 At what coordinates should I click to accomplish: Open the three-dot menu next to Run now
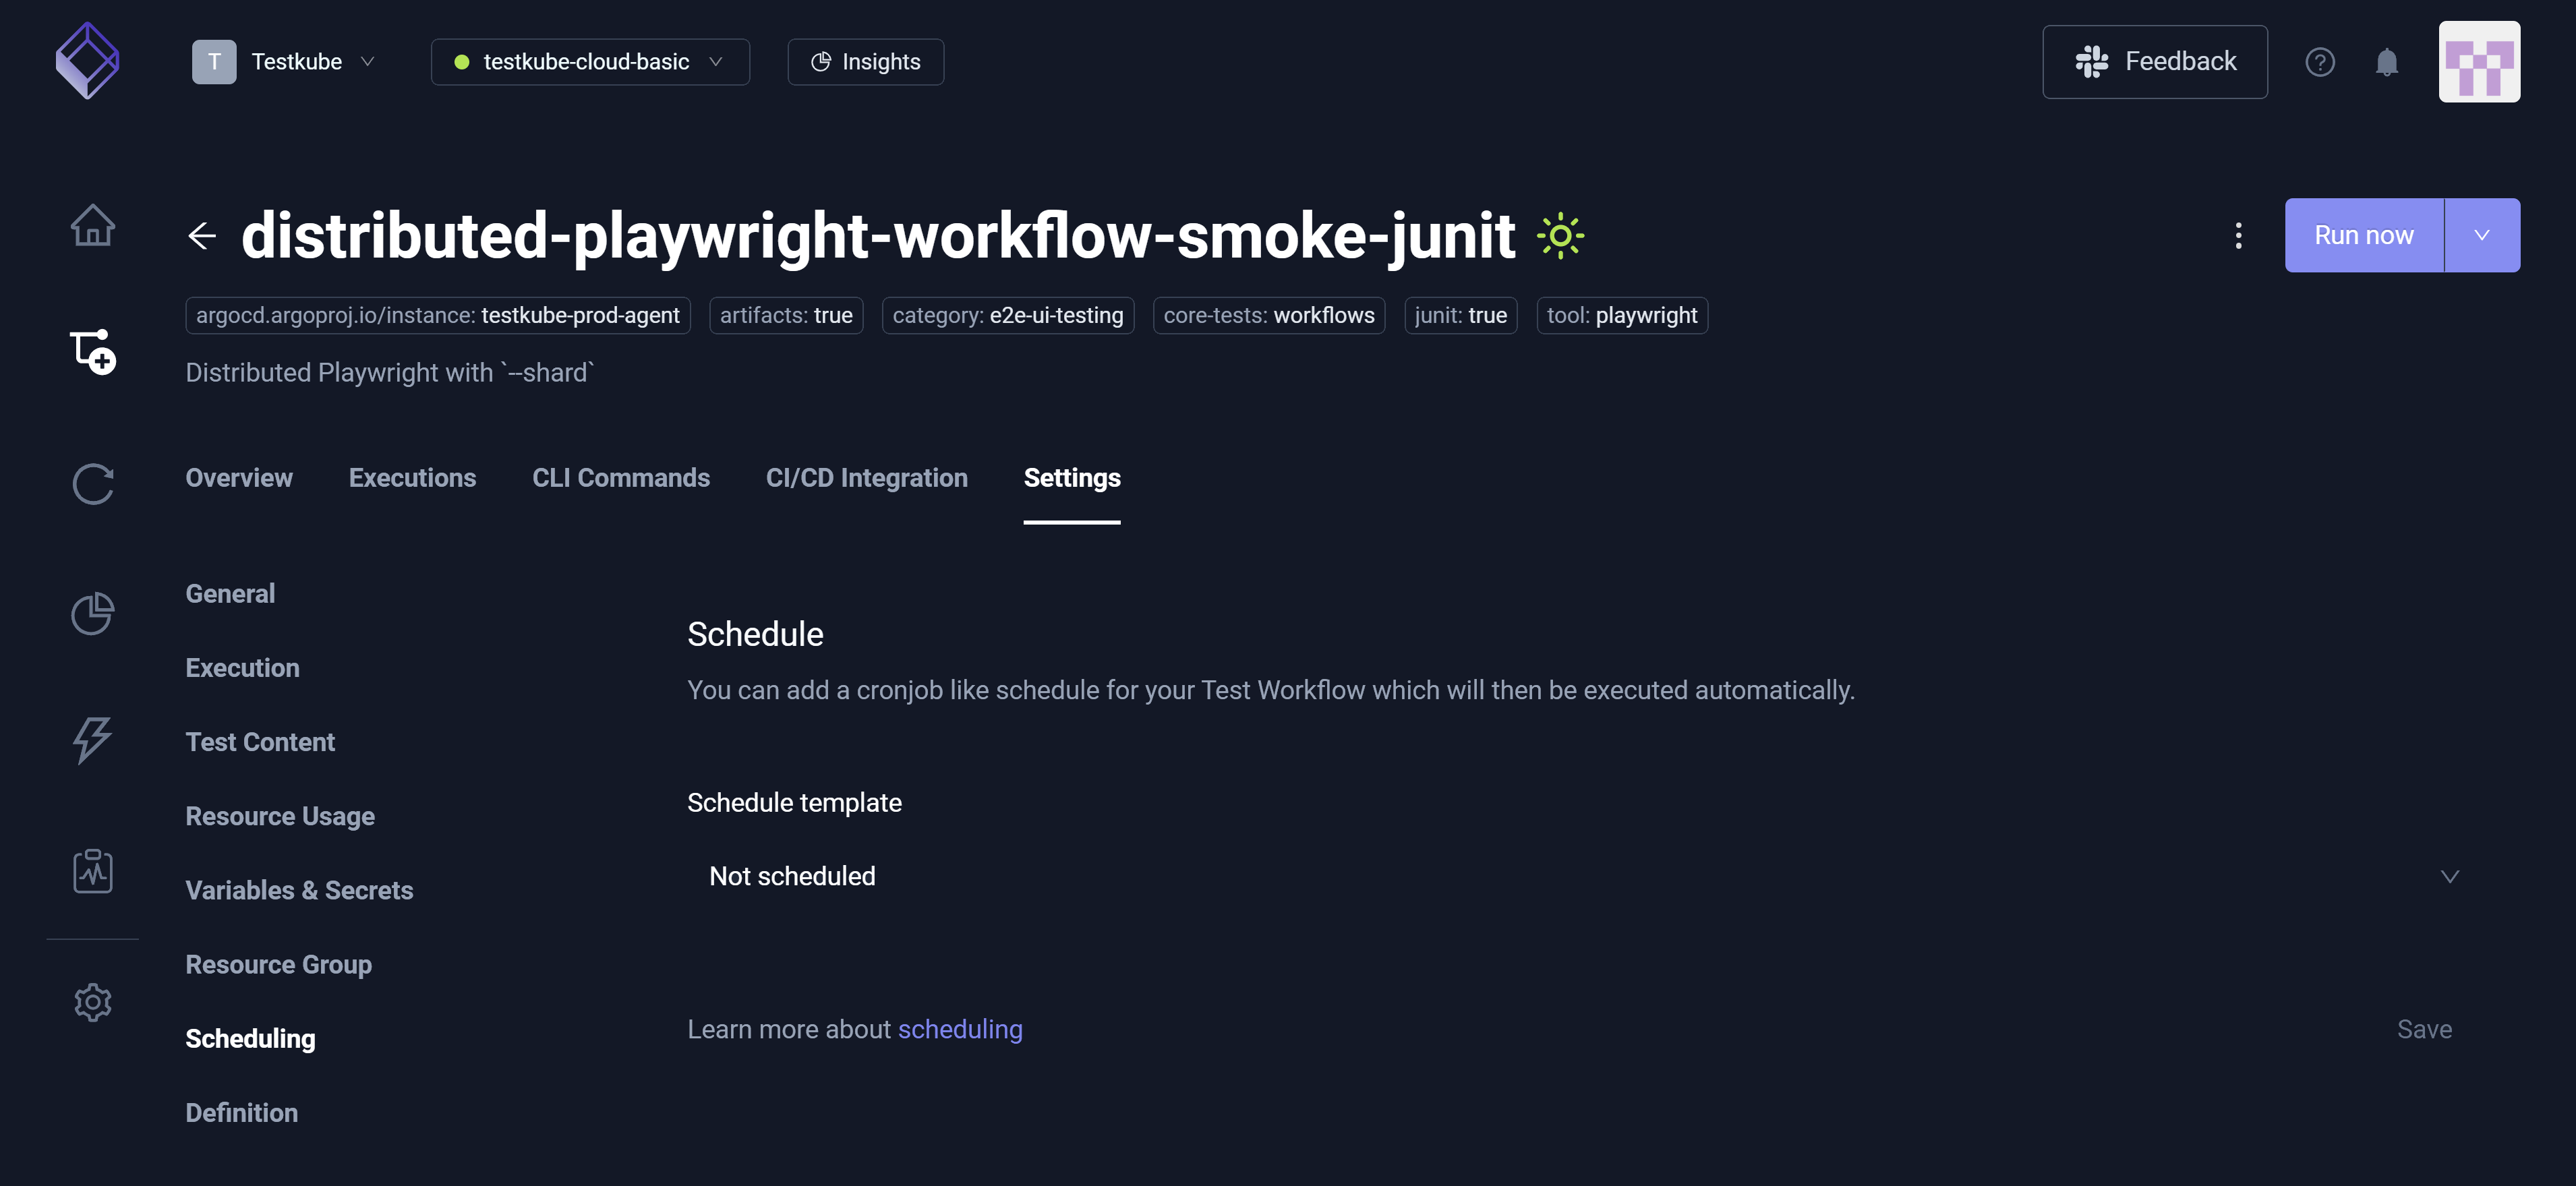[2238, 236]
